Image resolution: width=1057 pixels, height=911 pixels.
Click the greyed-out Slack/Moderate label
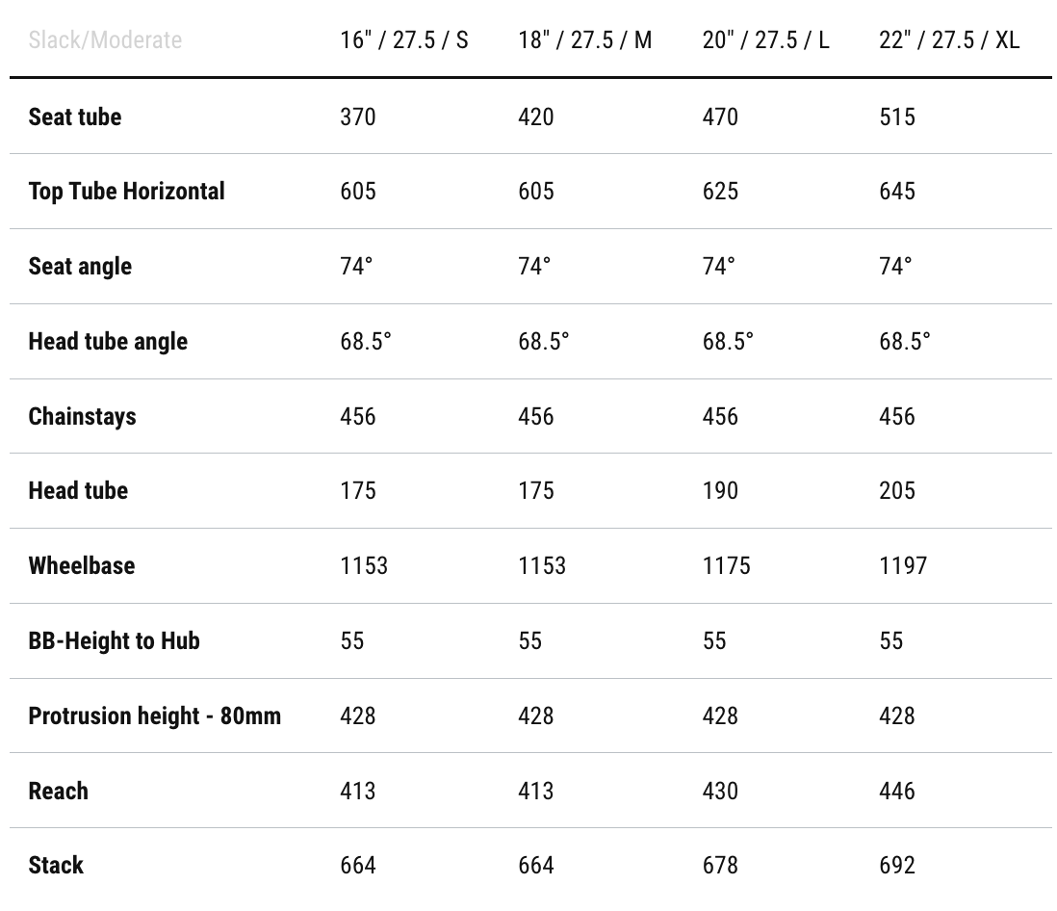click(x=105, y=40)
